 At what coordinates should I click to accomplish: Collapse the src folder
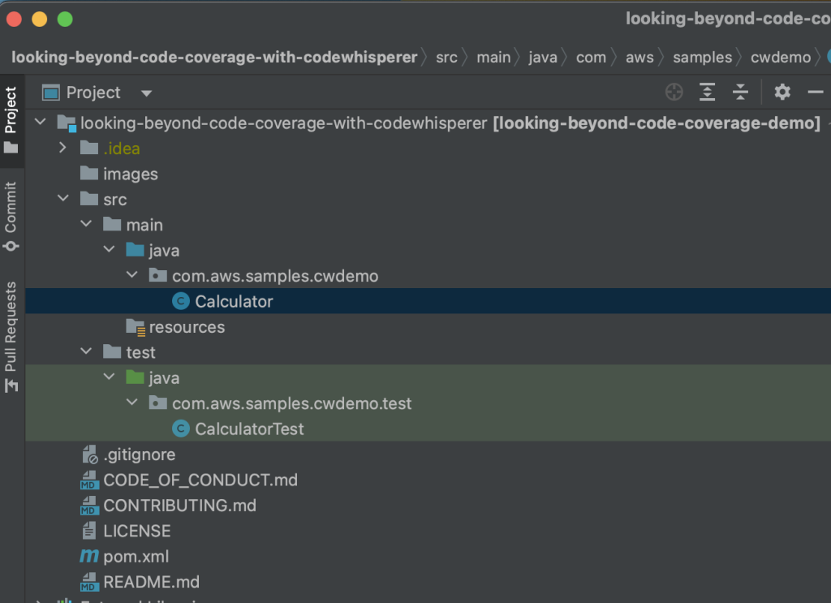(62, 199)
